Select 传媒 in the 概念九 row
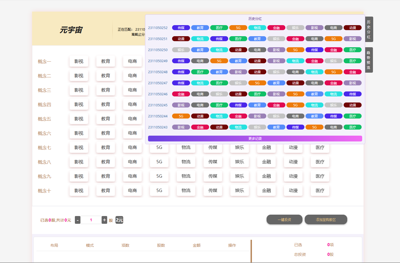The width and height of the screenshot is (400, 263). 213,176
